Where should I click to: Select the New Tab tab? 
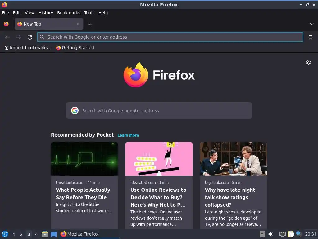(49, 24)
